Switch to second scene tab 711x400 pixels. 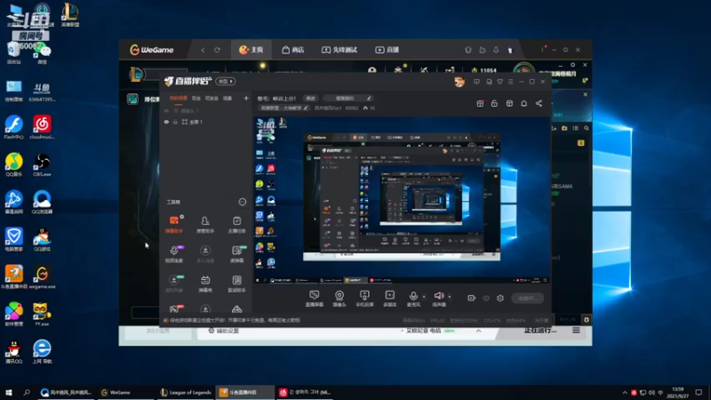(196, 98)
